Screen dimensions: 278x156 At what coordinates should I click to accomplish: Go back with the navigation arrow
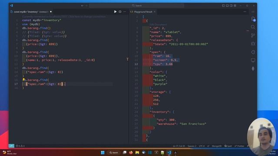tap(82, 6)
